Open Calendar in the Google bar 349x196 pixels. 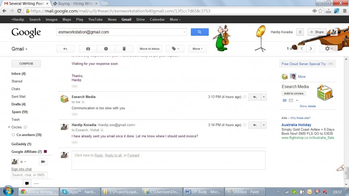157,20
